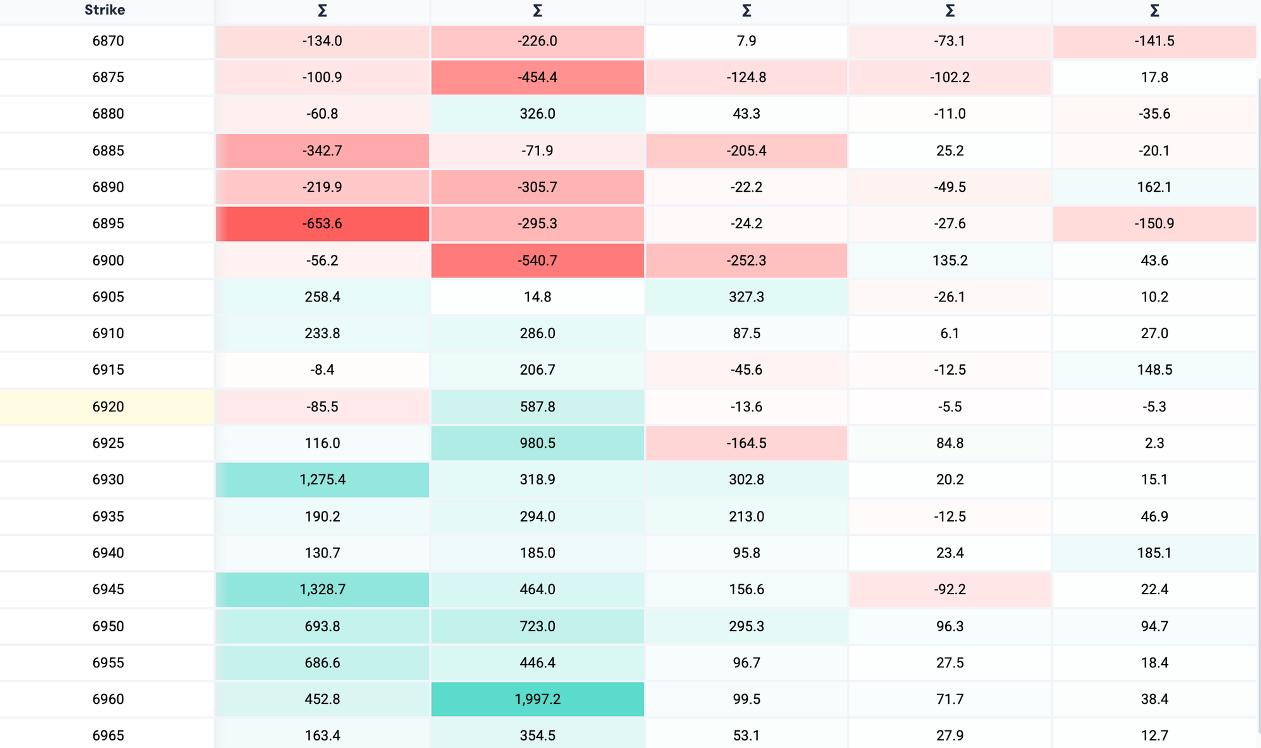1261x748 pixels.
Task: Click the Σ header above the -141.5 cell
Action: coord(1154,11)
